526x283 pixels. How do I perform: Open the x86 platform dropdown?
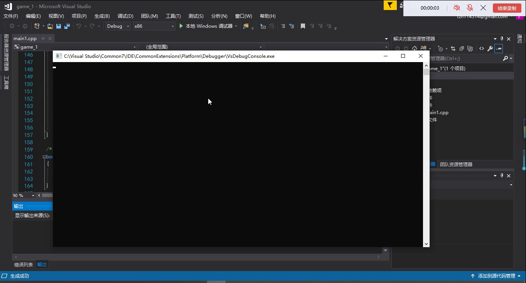click(x=154, y=26)
